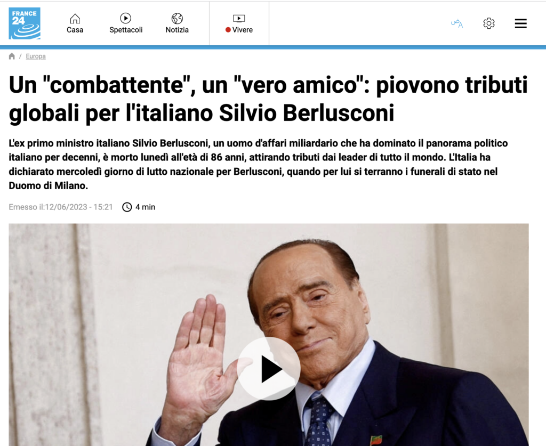The height and width of the screenshot is (446, 546).
Task: Click the red live indicator dot
Action: (x=228, y=30)
